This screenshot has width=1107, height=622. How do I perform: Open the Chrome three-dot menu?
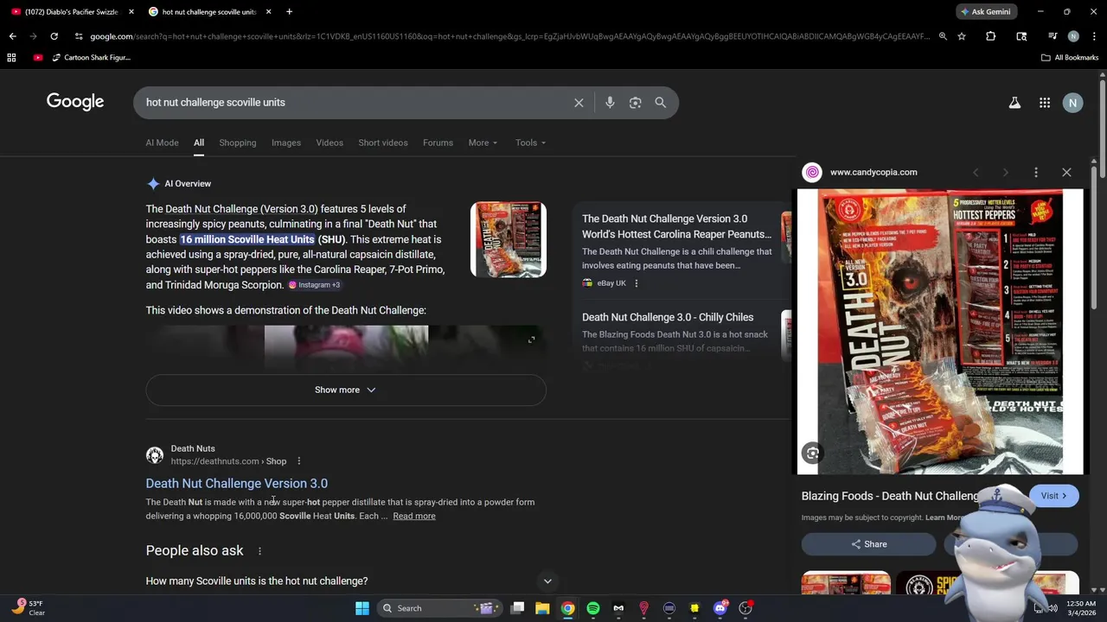tap(1093, 36)
